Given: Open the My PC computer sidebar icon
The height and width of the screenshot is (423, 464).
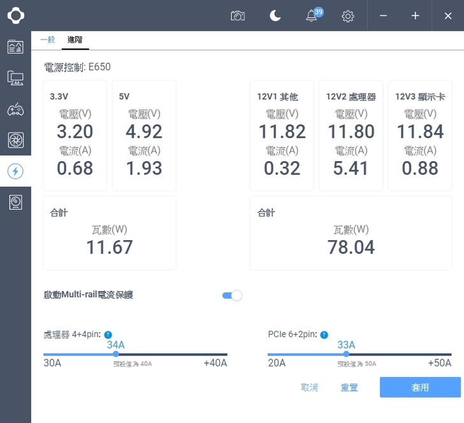Looking at the screenshot, I should coord(15,78).
